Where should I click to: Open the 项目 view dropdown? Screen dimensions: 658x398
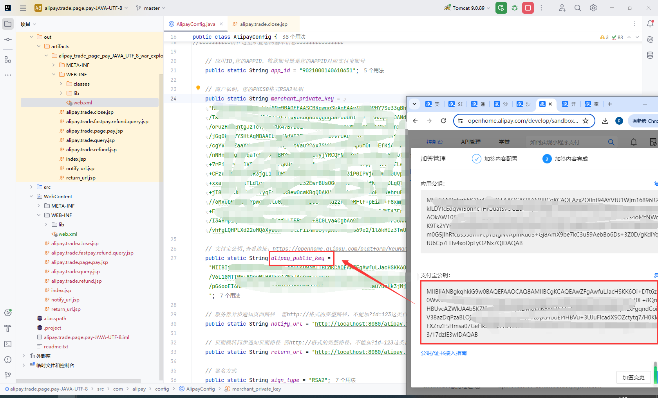pos(29,24)
